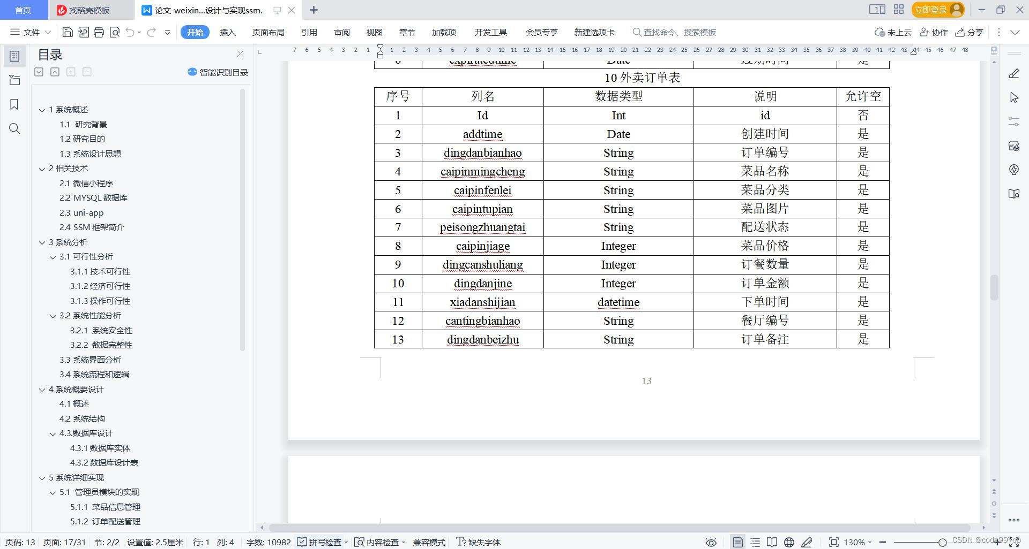Click the zoom slider handle
The image size is (1029, 549).
coord(942,543)
